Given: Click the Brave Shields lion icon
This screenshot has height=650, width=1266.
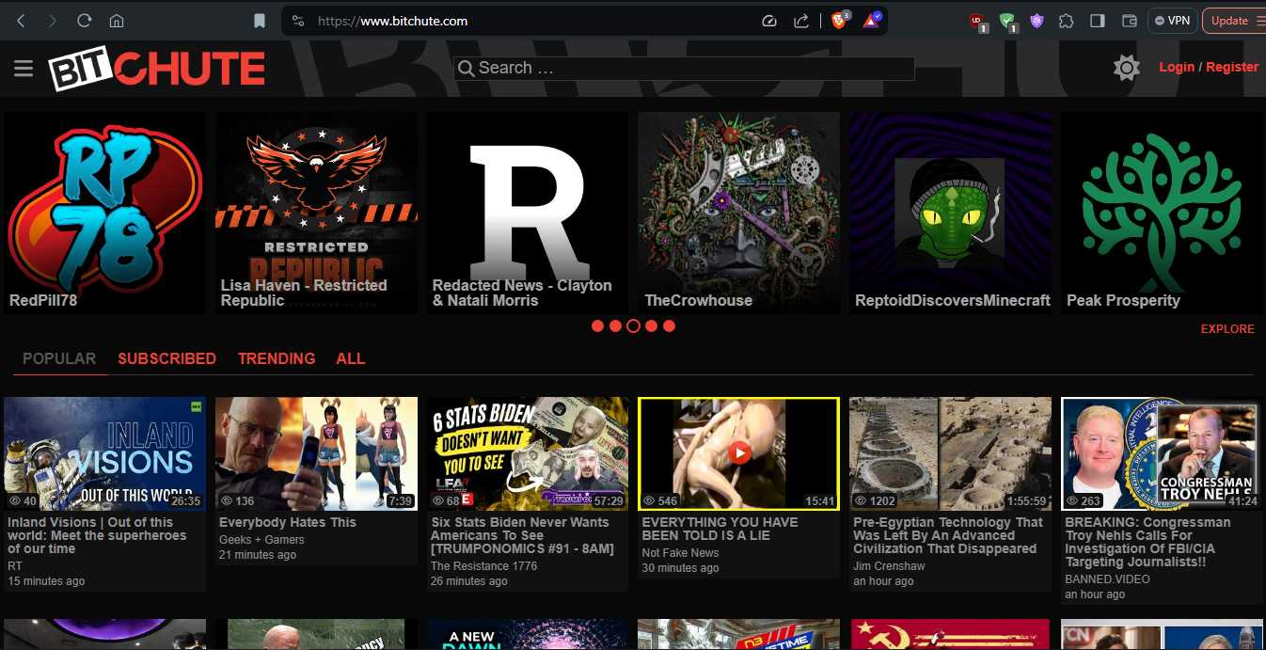Looking at the screenshot, I should coord(839,21).
